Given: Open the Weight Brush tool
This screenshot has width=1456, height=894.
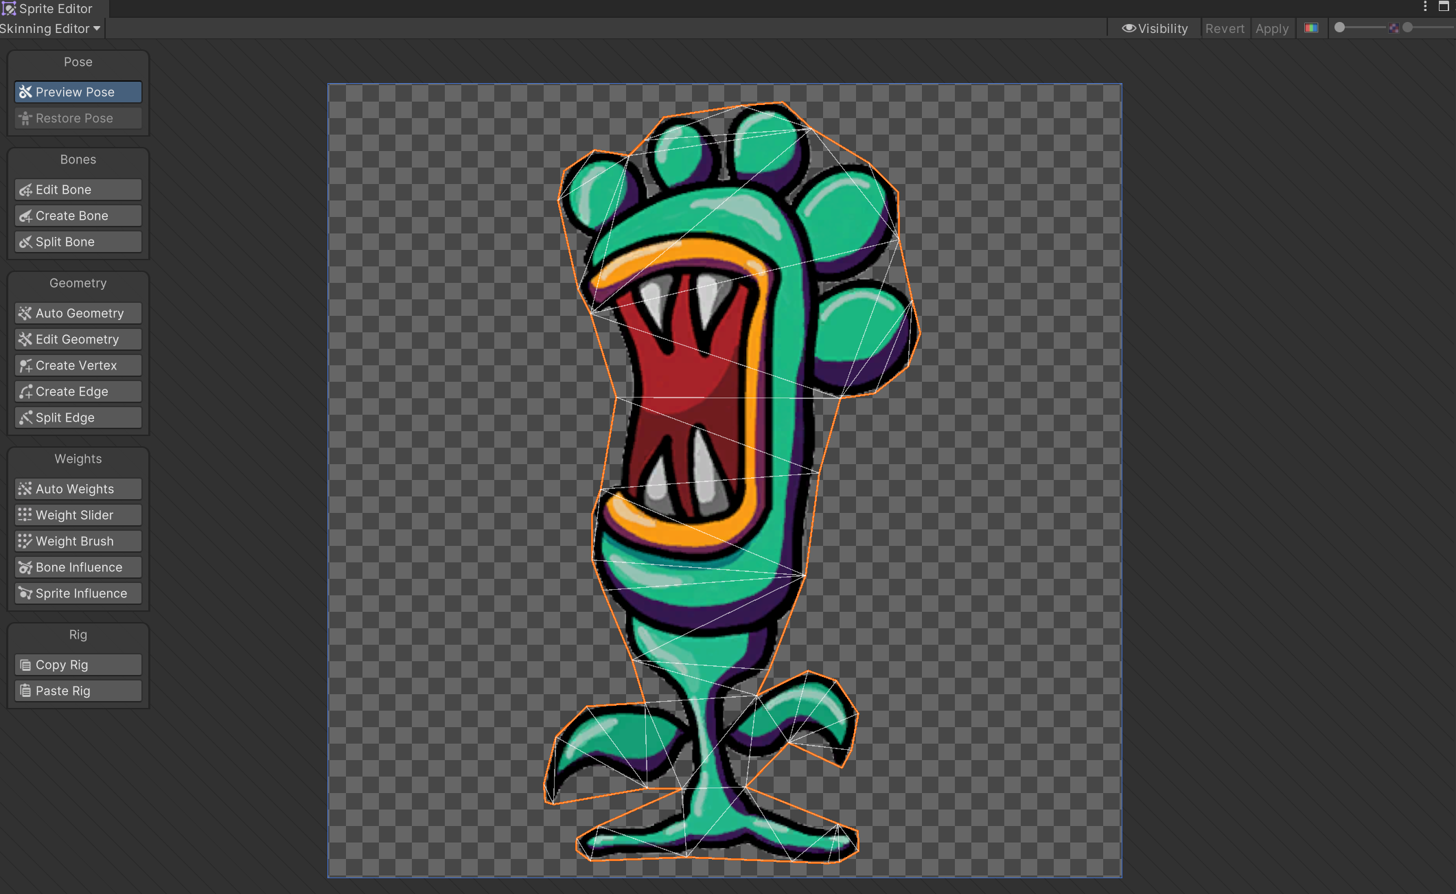Looking at the screenshot, I should [77, 540].
